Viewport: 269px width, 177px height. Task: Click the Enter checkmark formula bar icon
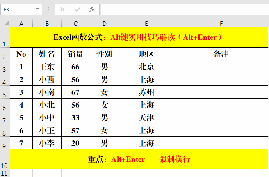click(x=77, y=9)
